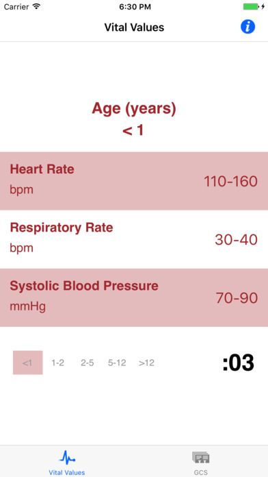Choose the 5-12 age segment
Screen dimensions: 268x477
tap(117, 363)
